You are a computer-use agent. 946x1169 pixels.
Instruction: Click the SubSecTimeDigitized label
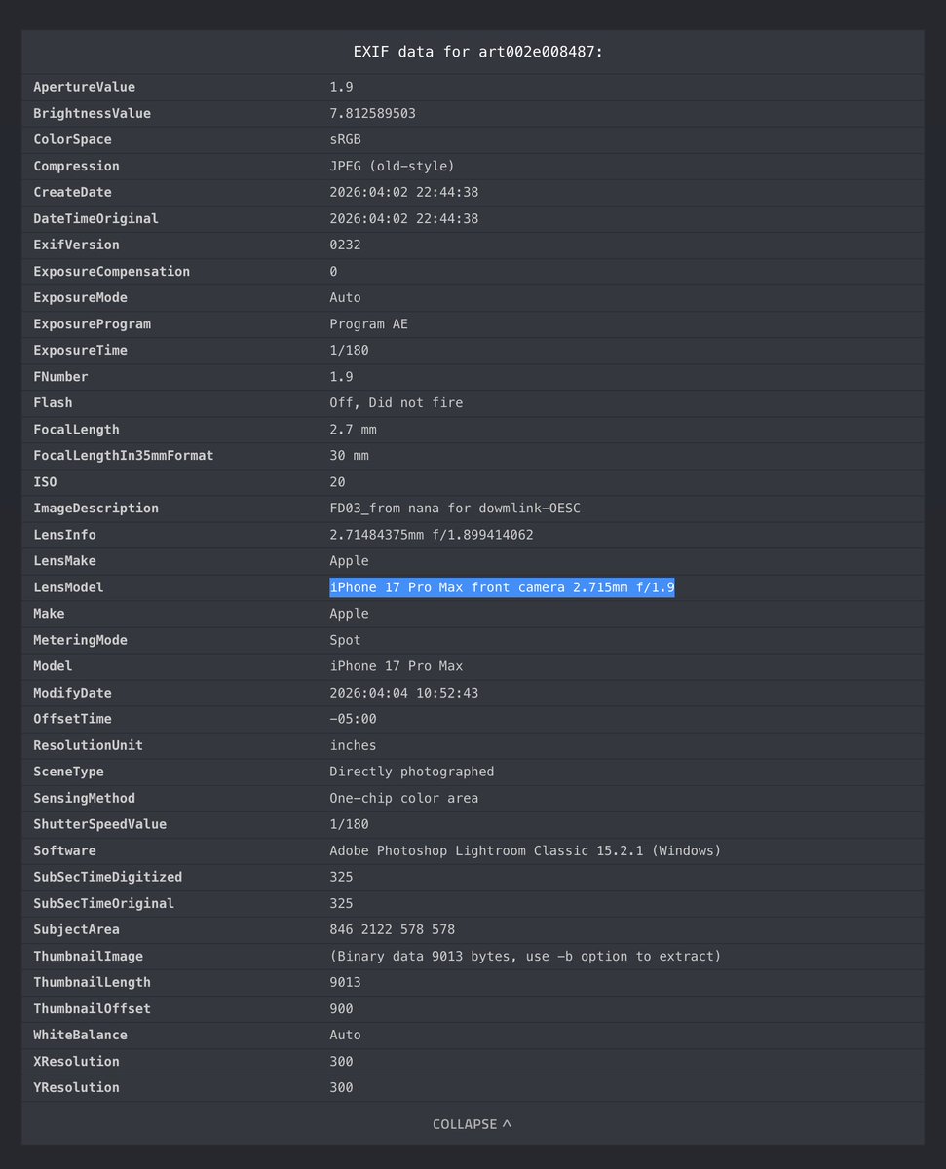[108, 877]
